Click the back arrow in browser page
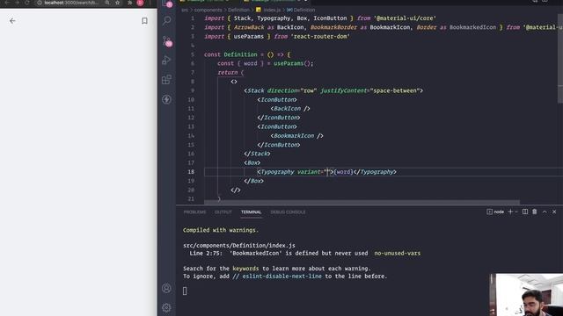This screenshot has height=316, width=563. coord(12,21)
